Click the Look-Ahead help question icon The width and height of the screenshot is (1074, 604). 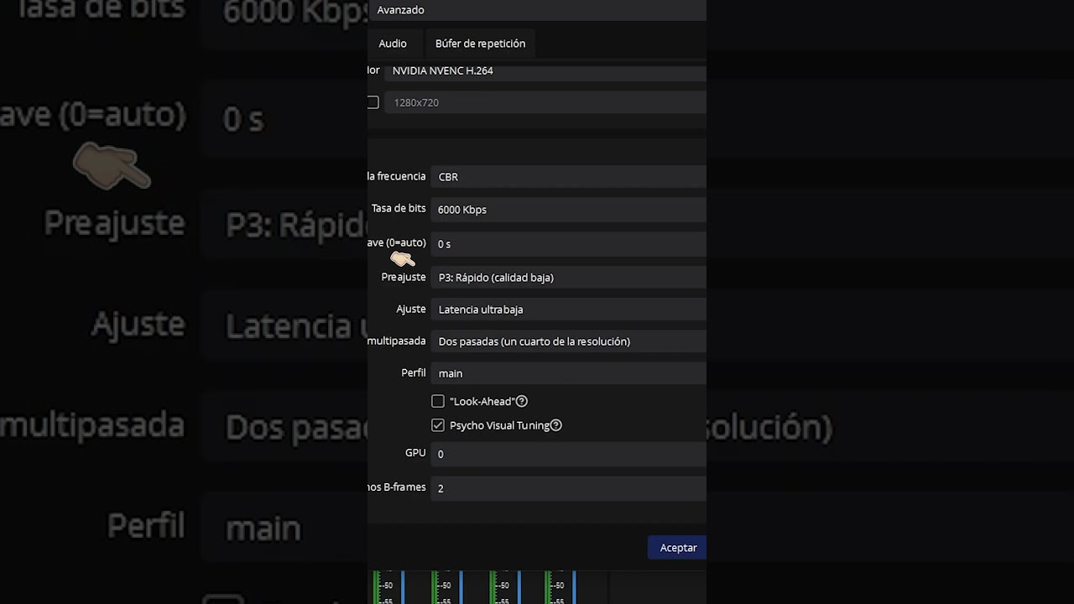(522, 402)
